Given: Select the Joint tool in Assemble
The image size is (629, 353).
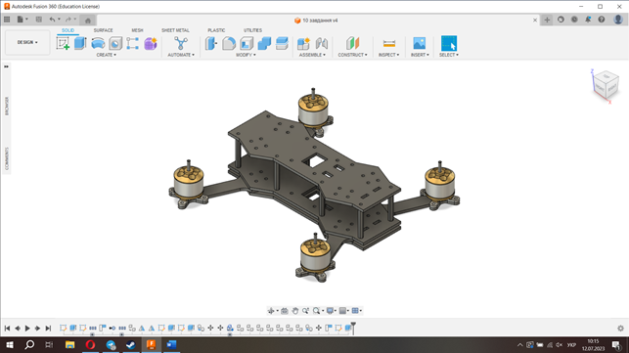Looking at the screenshot, I should coord(321,43).
